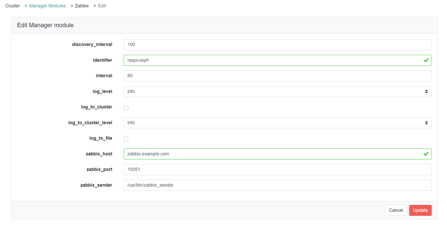447x226 pixels.
Task: Edit the zabbix_host field
Action: 272,154
